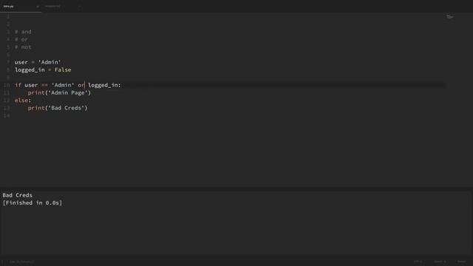Place cursor in 'Admin Page' print statement
This screenshot has width=473, height=266.
coord(59,92)
